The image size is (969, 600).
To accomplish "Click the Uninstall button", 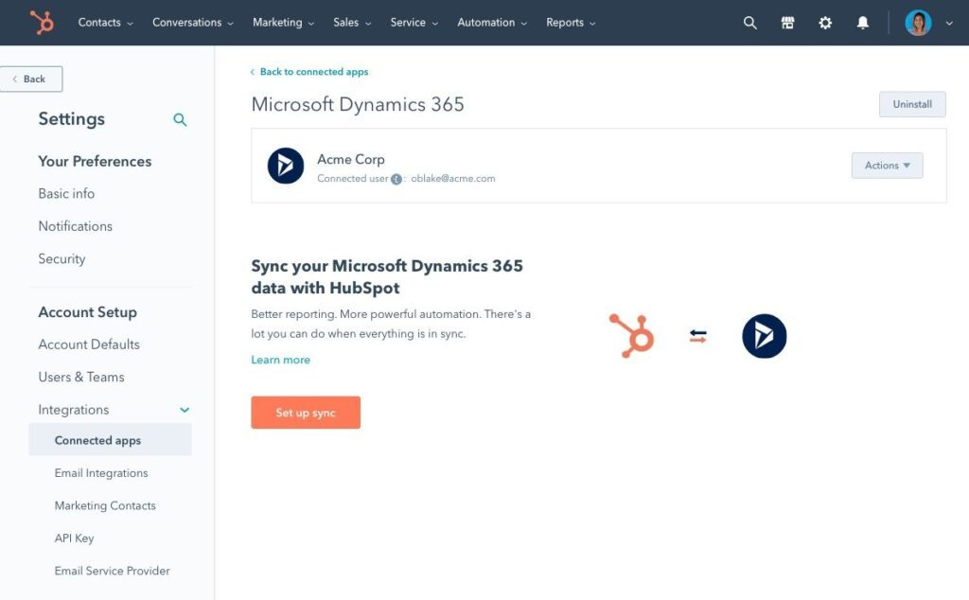I will 911,104.
